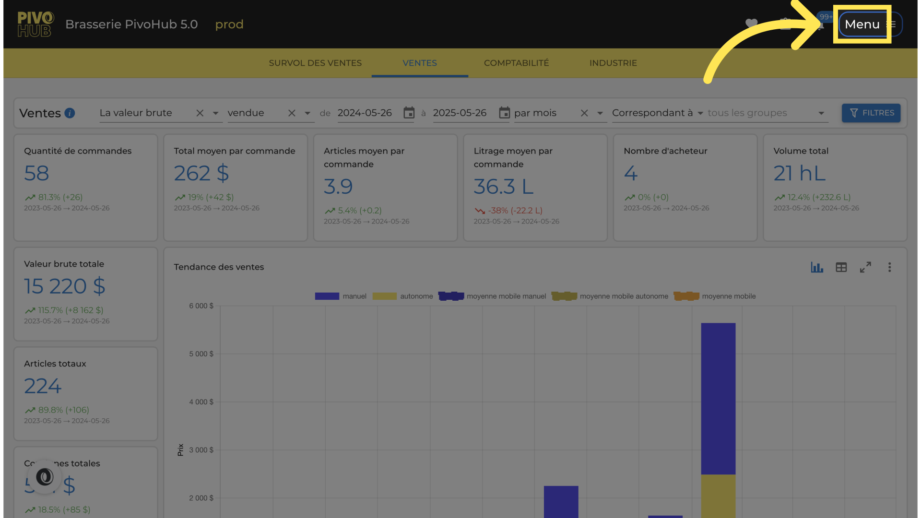Screen dimensions: 921x518
Task: Open the start date calendar picker
Action: coord(409,113)
